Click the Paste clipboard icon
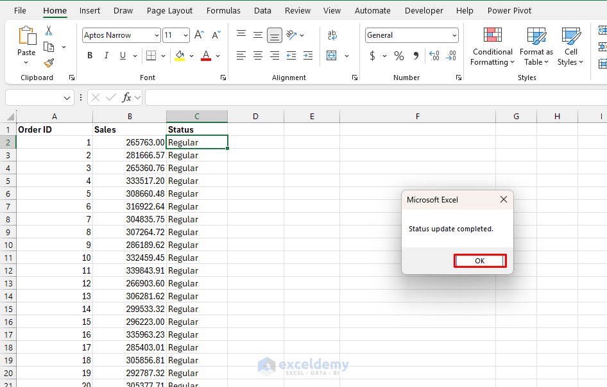Image resolution: width=607 pixels, height=387 pixels. click(27, 36)
